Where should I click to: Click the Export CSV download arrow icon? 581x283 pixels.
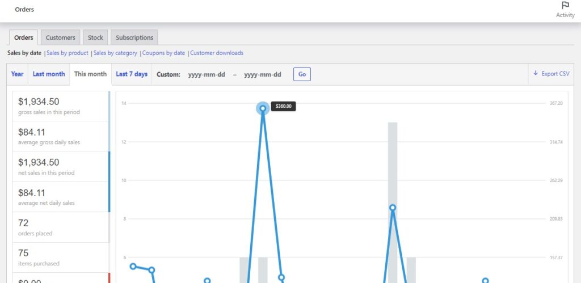click(536, 73)
